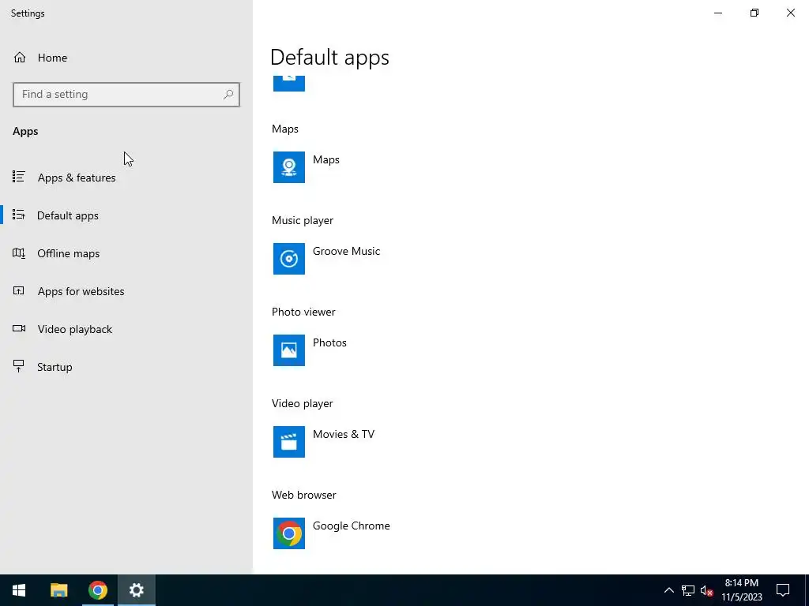809x606 pixels.
Task: Select Default apps in the sidebar
Action: [68, 215]
